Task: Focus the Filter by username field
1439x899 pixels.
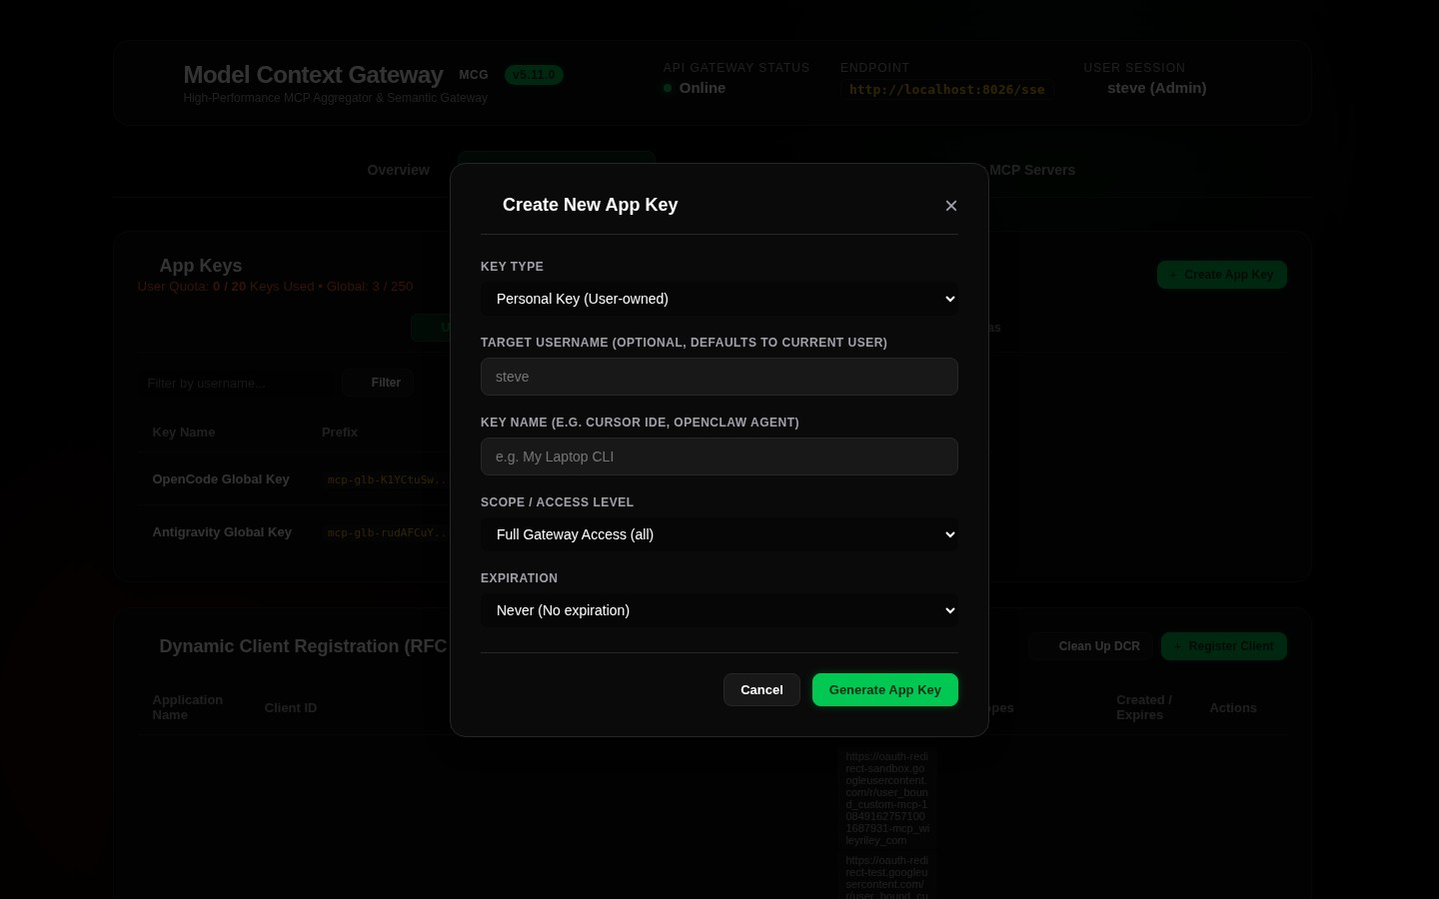Action: click(233, 384)
